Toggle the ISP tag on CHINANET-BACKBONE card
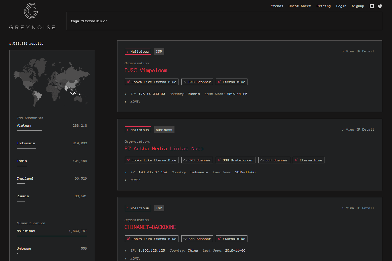This screenshot has height=261, width=392. tap(159, 208)
